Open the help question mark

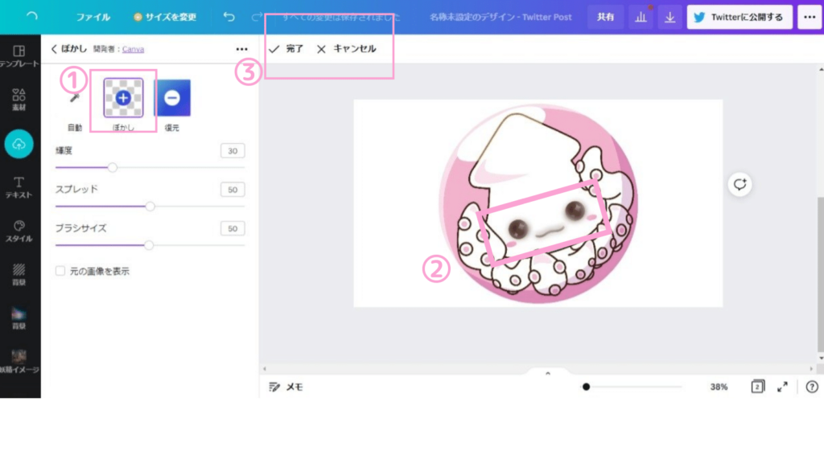(812, 387)
